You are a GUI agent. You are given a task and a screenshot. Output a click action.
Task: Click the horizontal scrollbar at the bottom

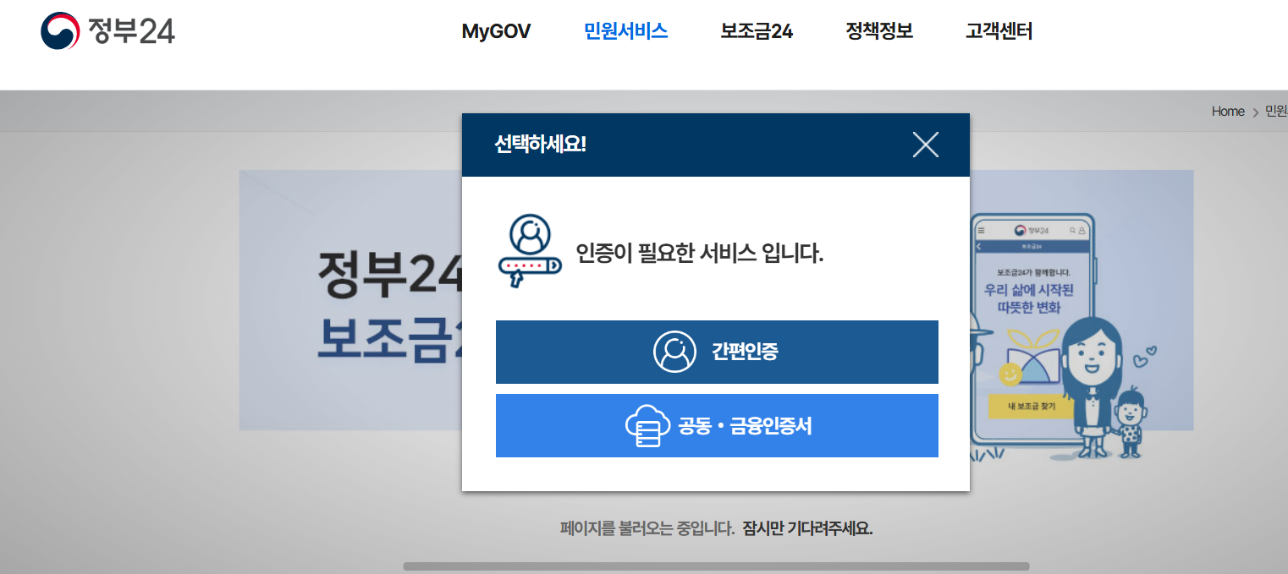coord(716,566)
